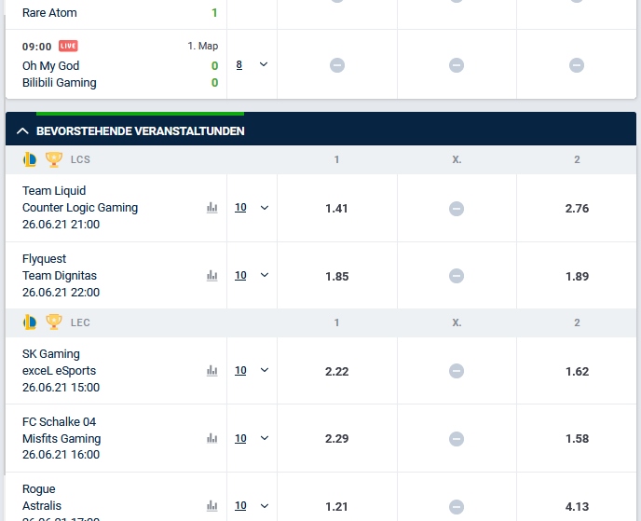The width and height of the screenshot is (641, 521).
Task: Bet on Team Dignitas at 1.89
Action: 577,277
